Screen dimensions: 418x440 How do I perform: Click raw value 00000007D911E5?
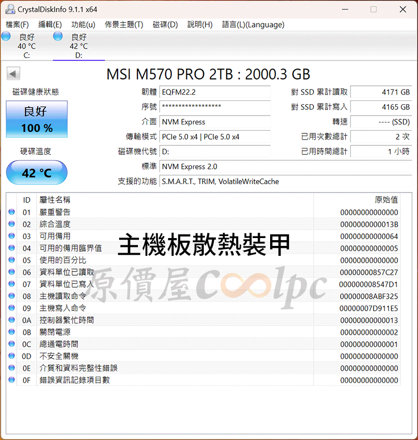pyautogui.click(x=369, y=308)
